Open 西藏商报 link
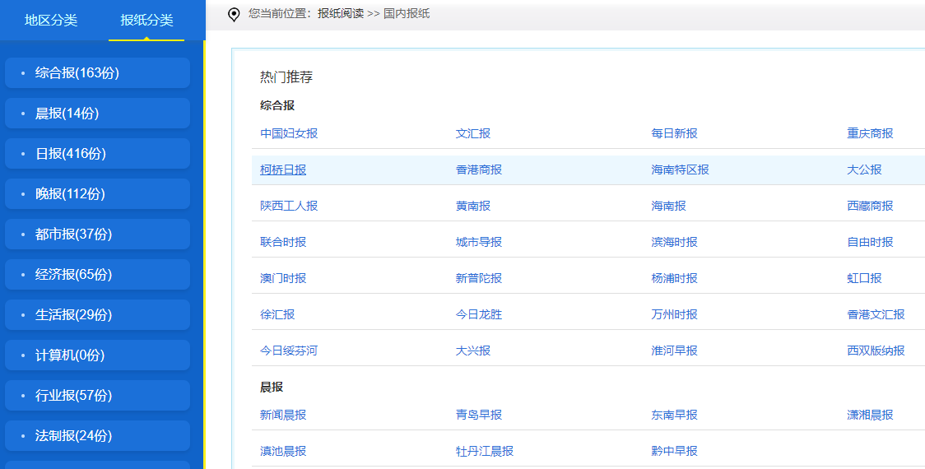The image size is (925, 469). coord(870,206)
